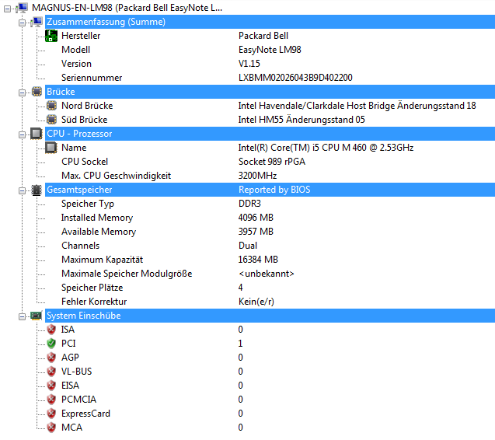Click the computer icon beside MAGNUS-EN-LM98

click(x=22, y=8)
